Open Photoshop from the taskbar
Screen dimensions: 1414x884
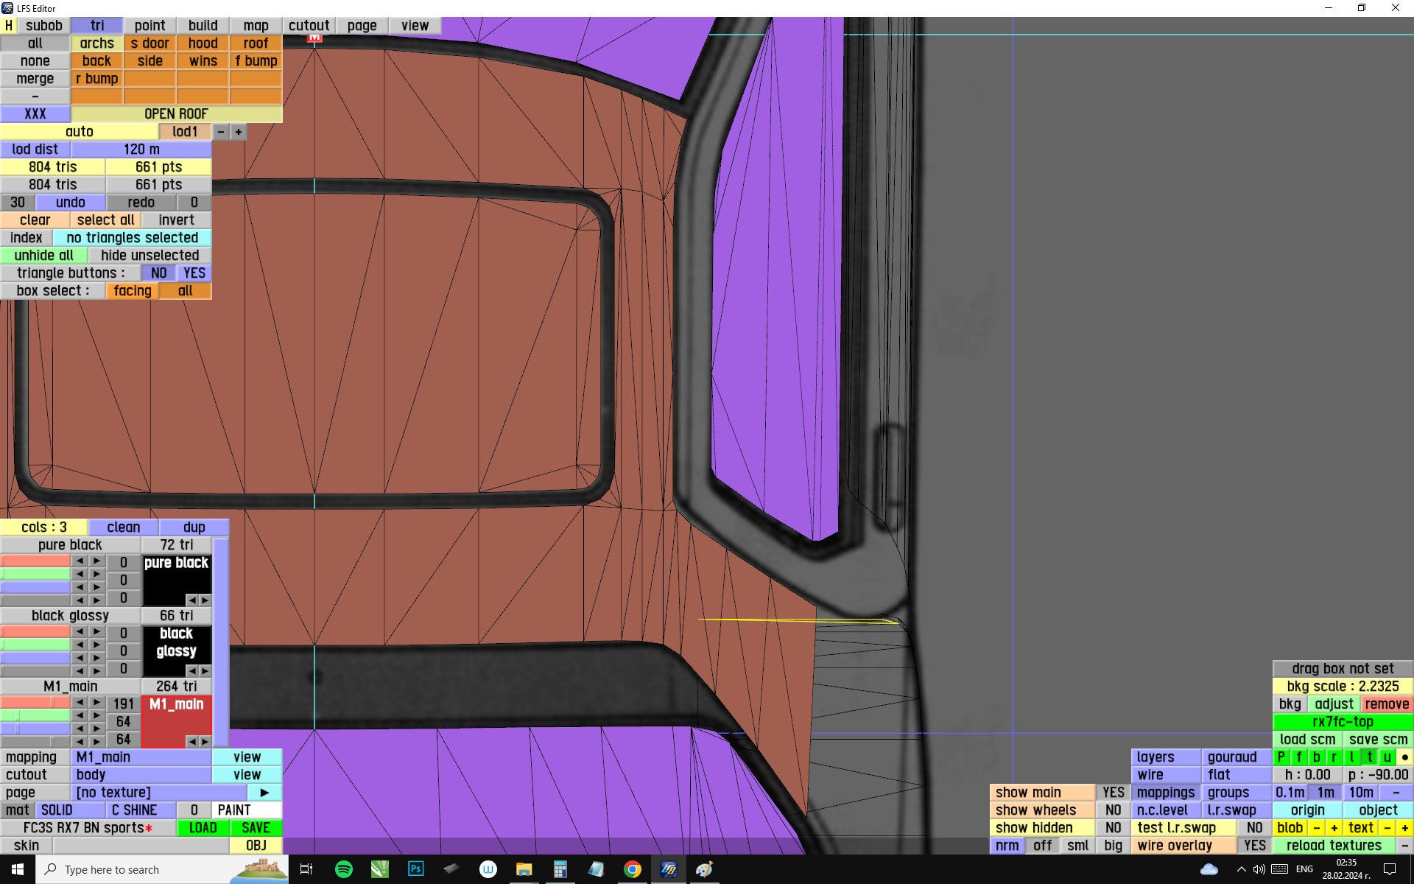click(x=415, y=869)
